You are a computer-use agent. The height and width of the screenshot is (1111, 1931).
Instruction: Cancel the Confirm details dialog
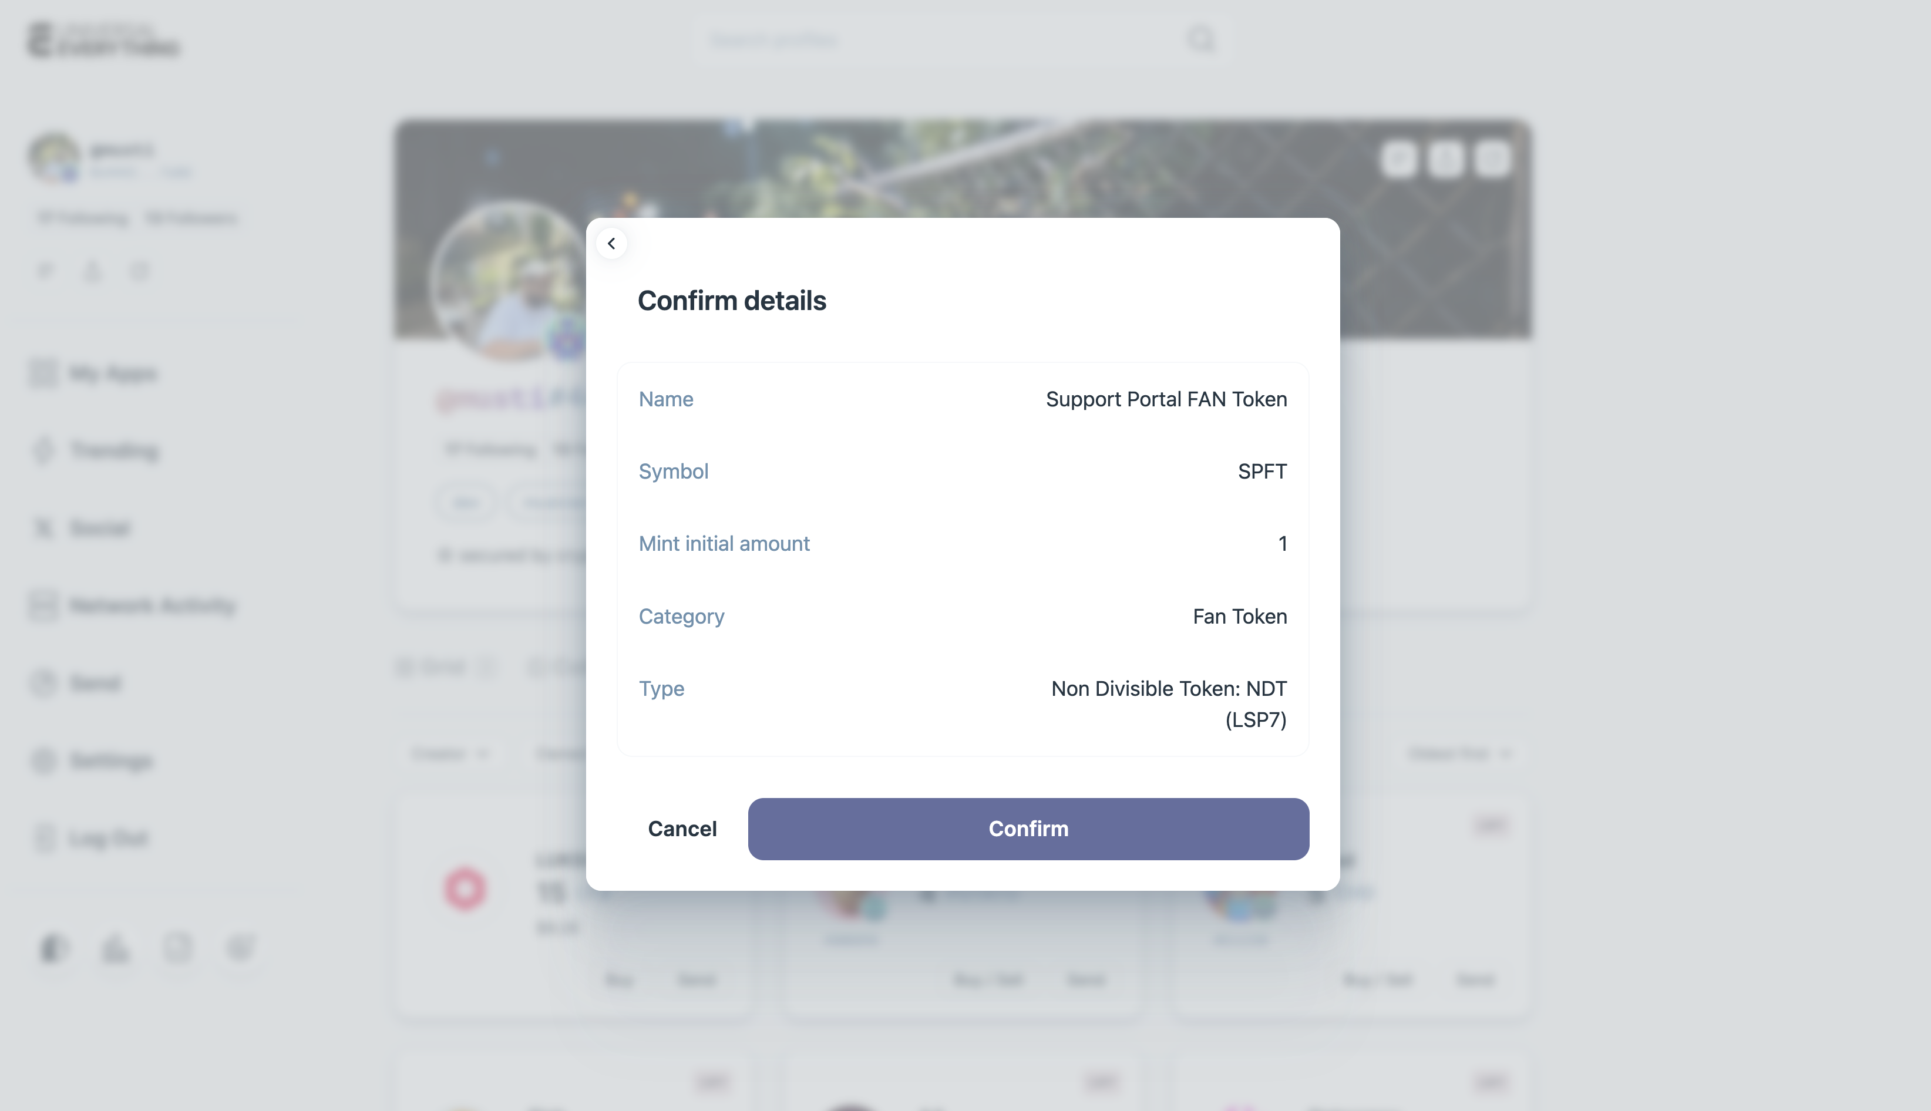[x=682, y=829]
